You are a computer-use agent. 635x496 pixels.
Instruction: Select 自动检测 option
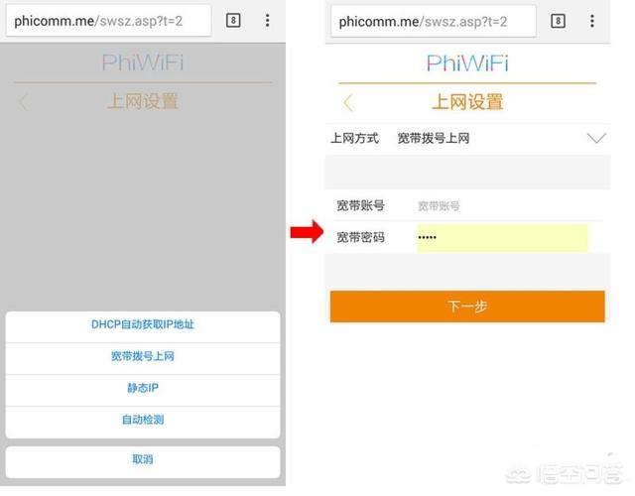pyautogui.click(x=143, y=421)
